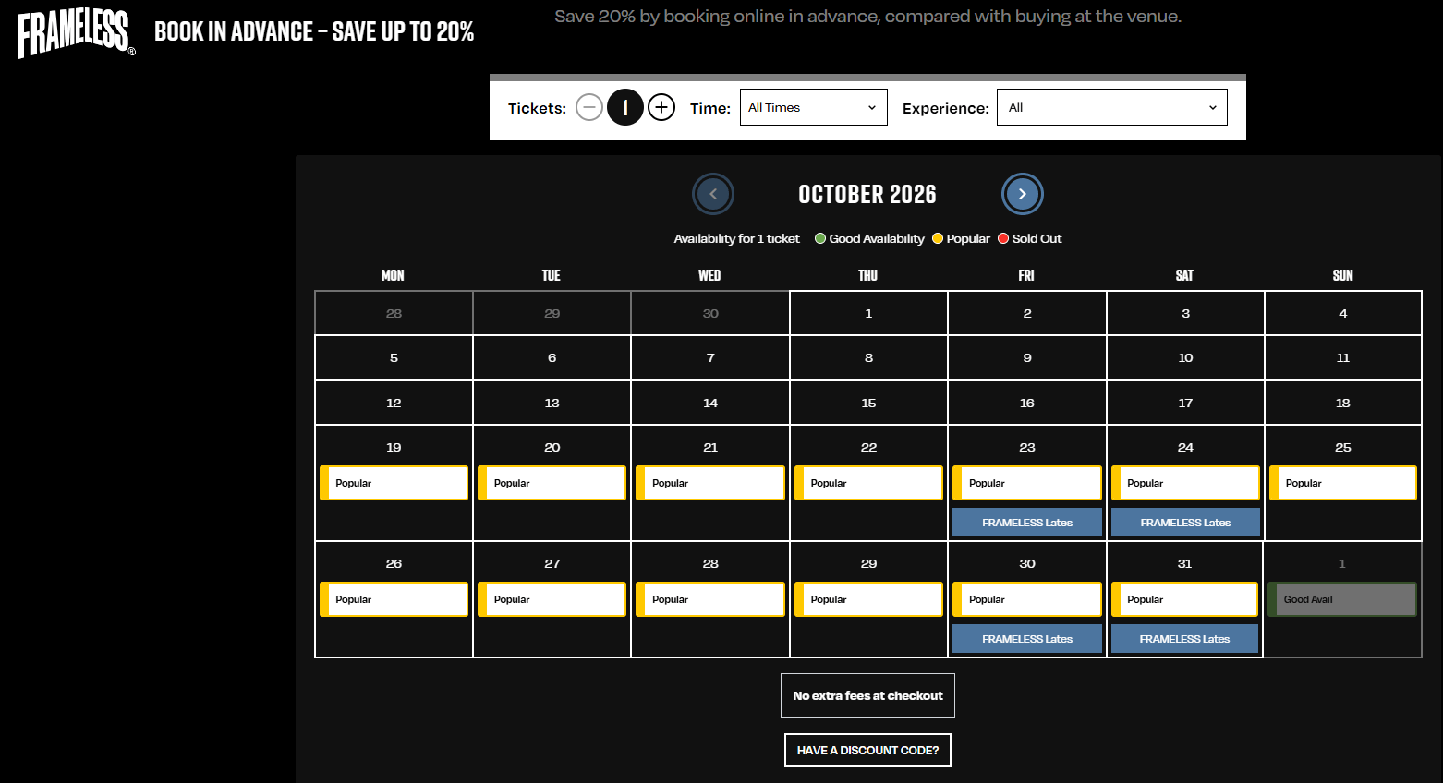Click Have a Discount Code button
1443x783 pixels.
(x=867, y=750)
